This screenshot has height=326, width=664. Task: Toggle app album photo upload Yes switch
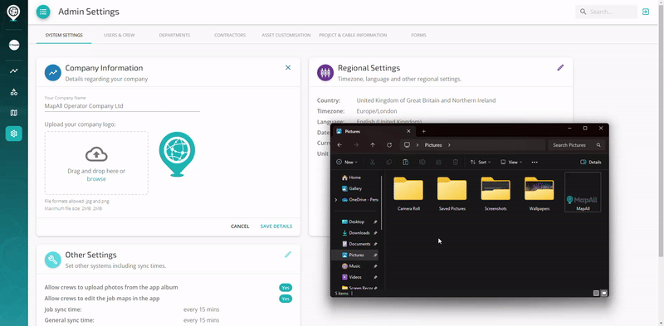[286, 288]
